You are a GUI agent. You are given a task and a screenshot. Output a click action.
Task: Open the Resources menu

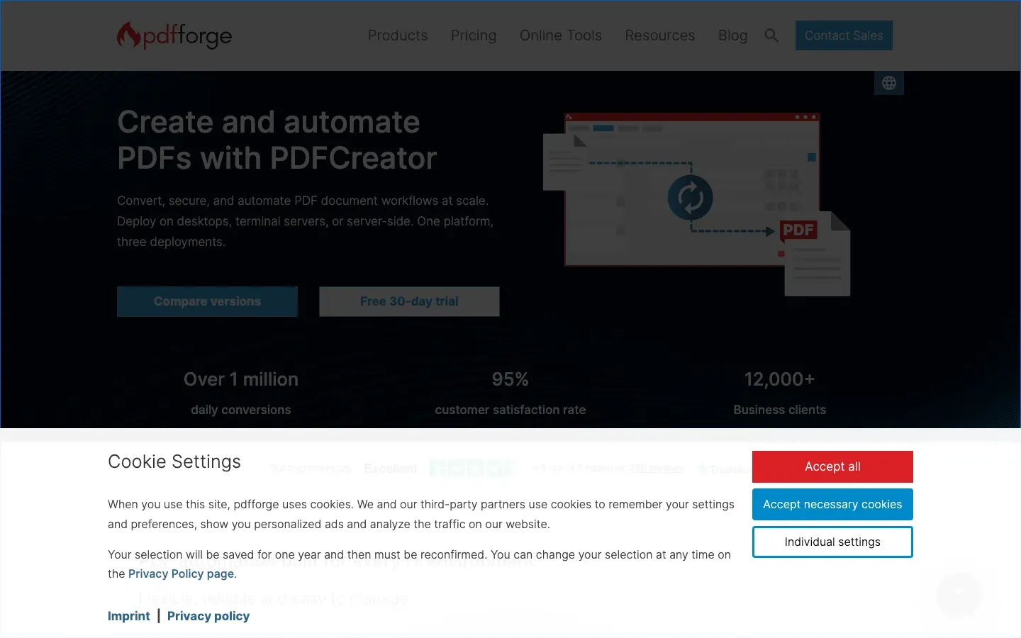point(660,35)
